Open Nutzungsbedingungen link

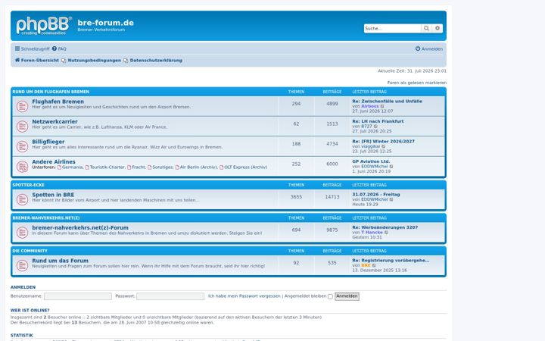pyautogui.click(x=94, y=60)
